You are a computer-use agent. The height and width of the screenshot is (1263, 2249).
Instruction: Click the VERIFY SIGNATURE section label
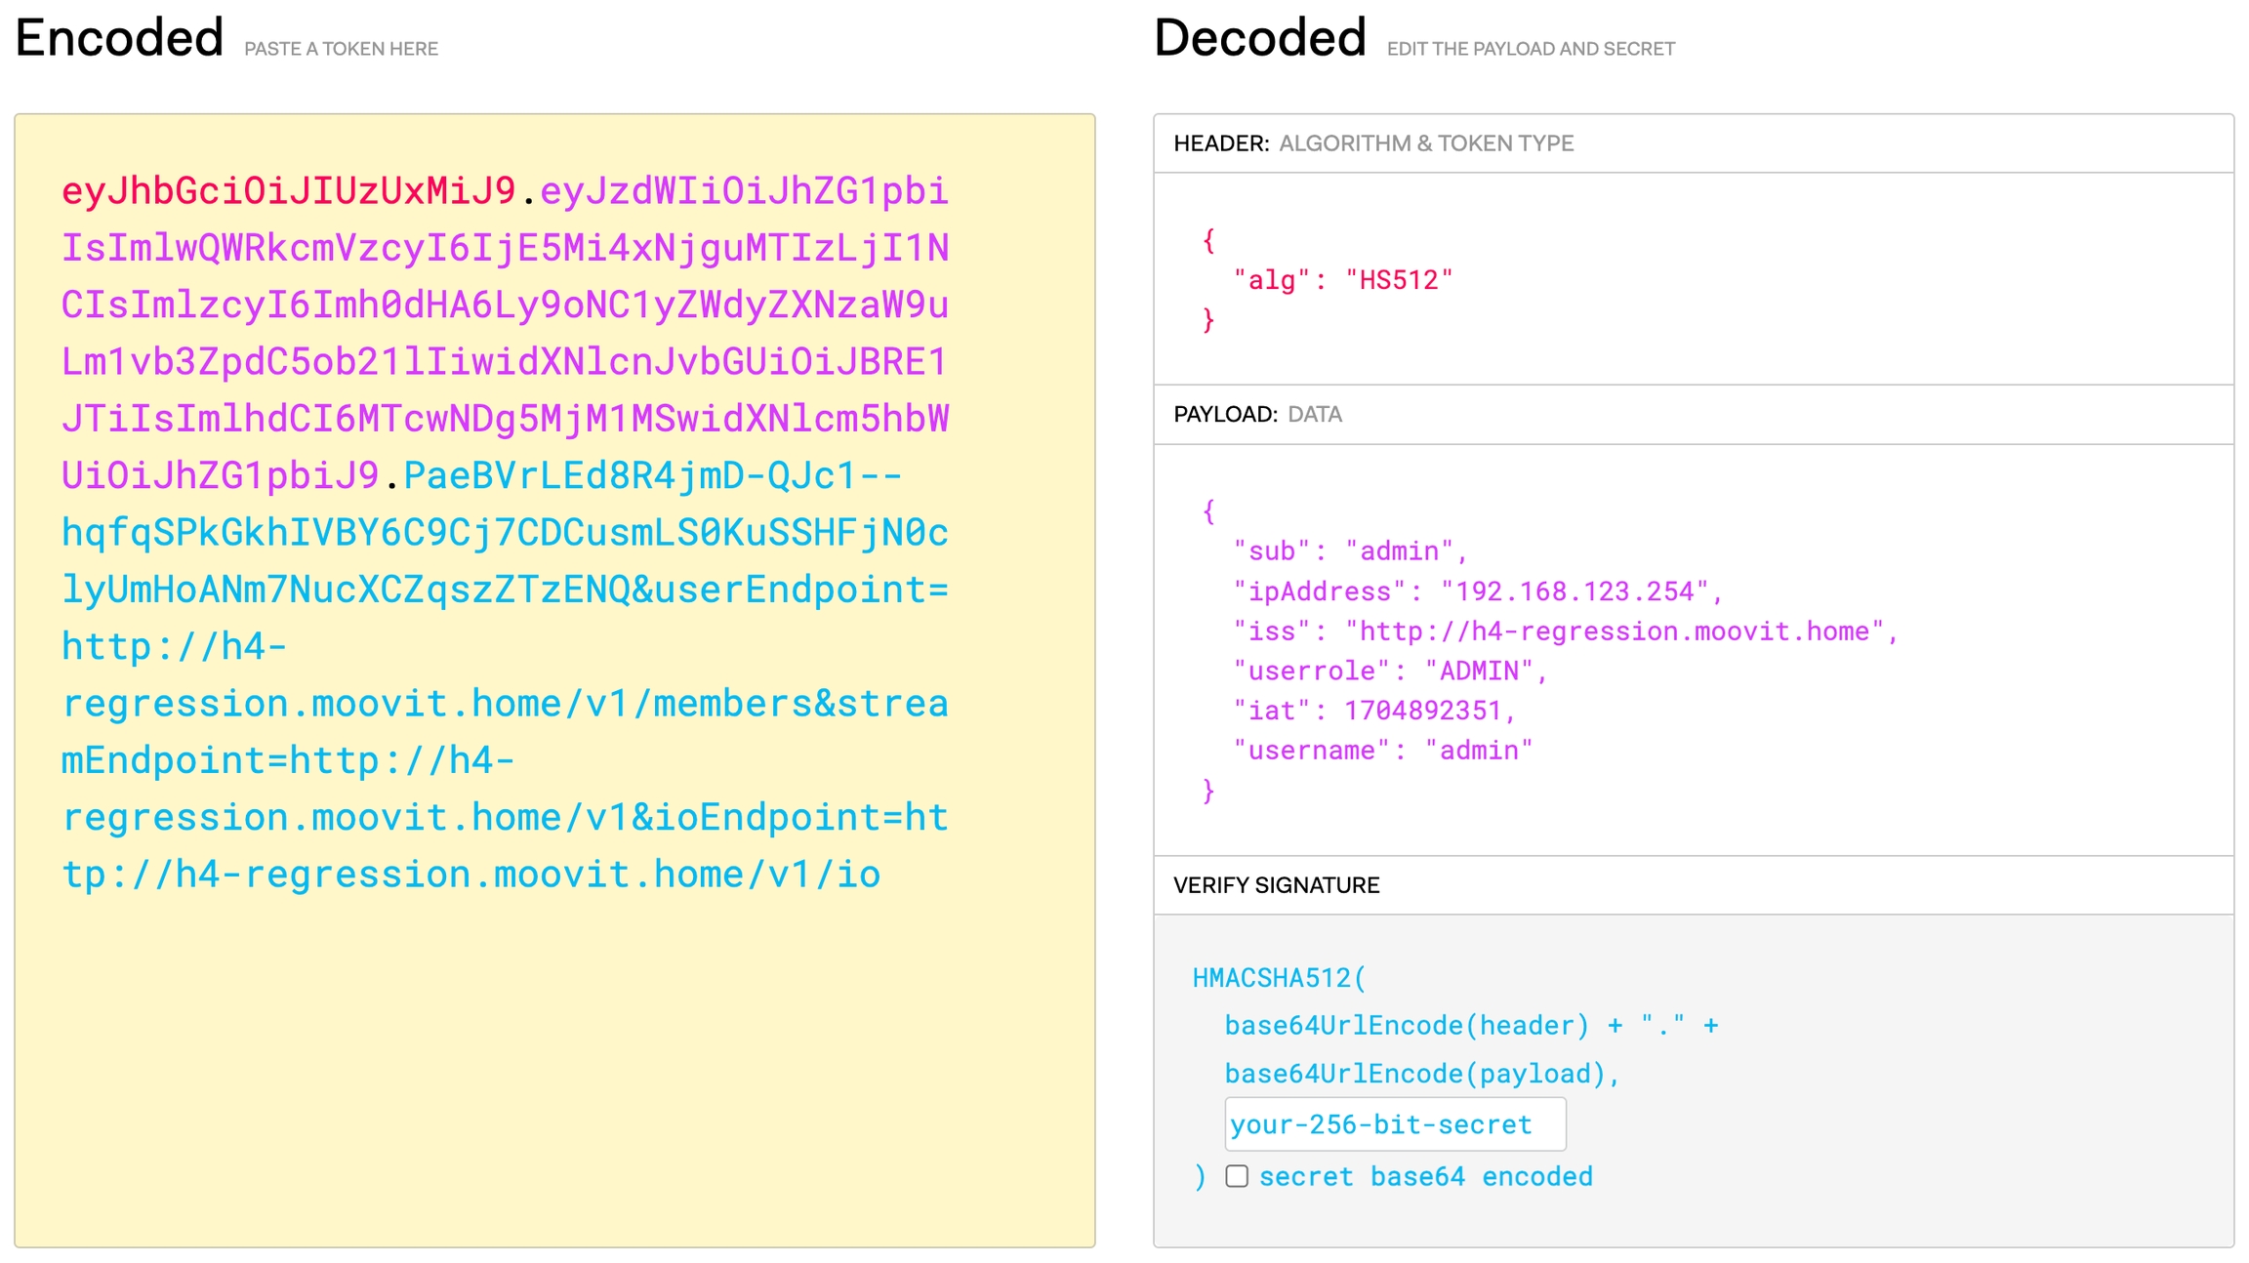tap(1276, 885)
